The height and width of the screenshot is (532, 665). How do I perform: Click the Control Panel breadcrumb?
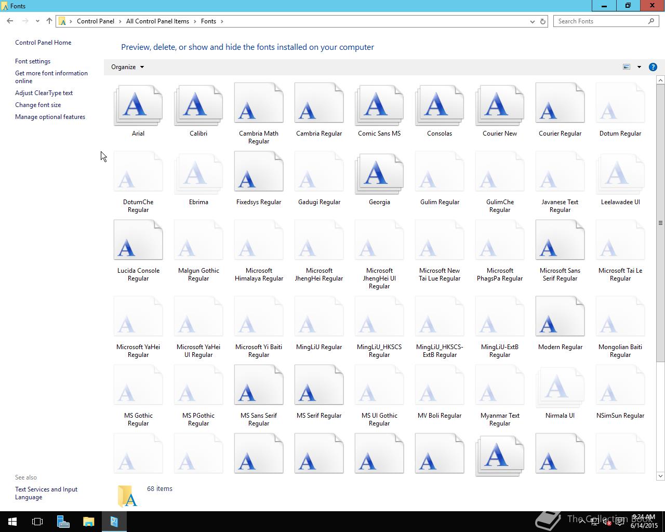96,21
